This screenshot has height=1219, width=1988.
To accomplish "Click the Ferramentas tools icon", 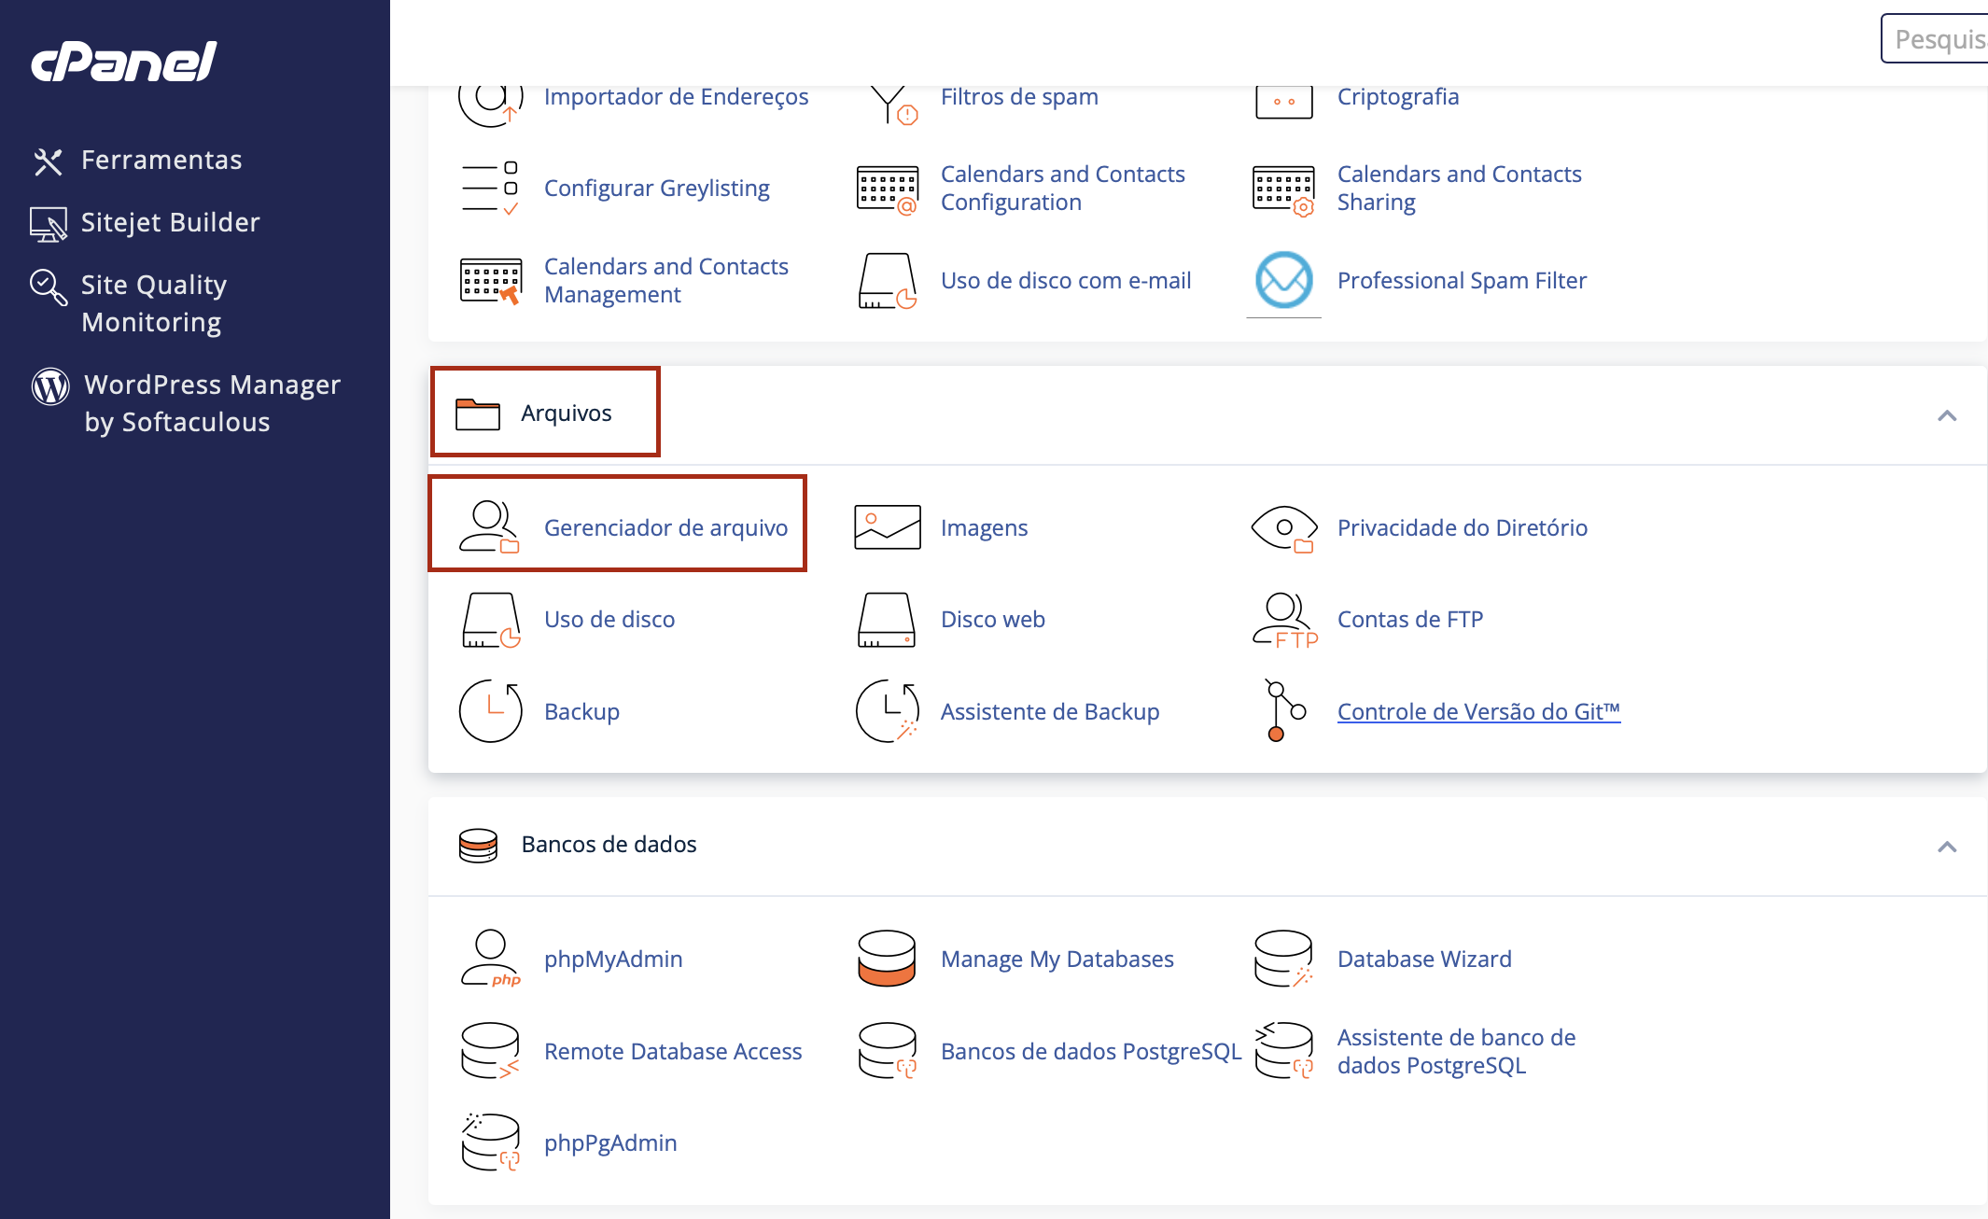I will (49, 161).
